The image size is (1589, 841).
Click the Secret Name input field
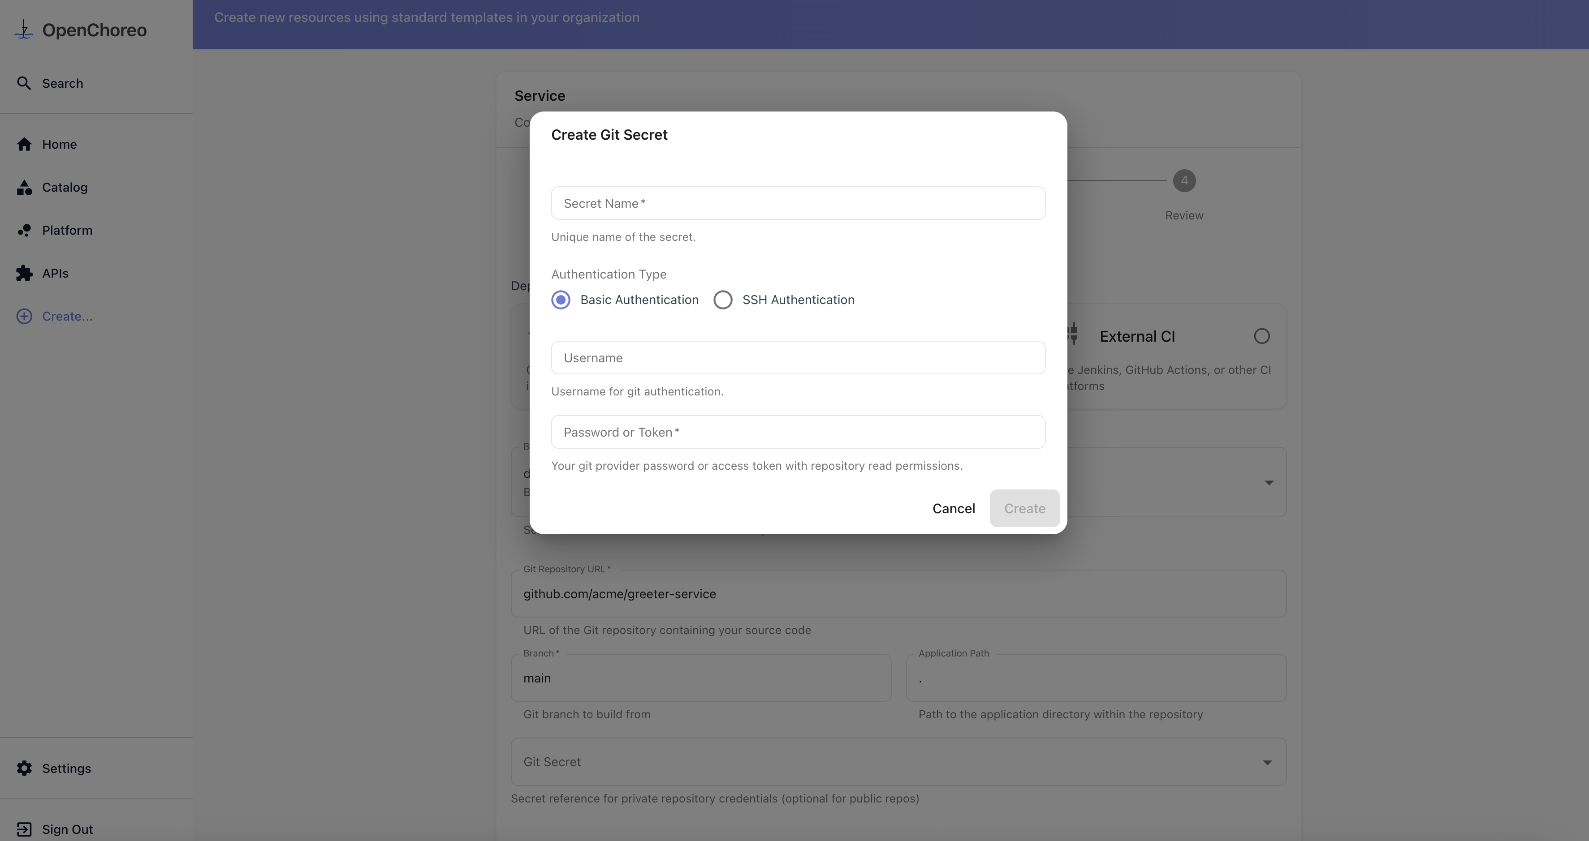point(798,203)
